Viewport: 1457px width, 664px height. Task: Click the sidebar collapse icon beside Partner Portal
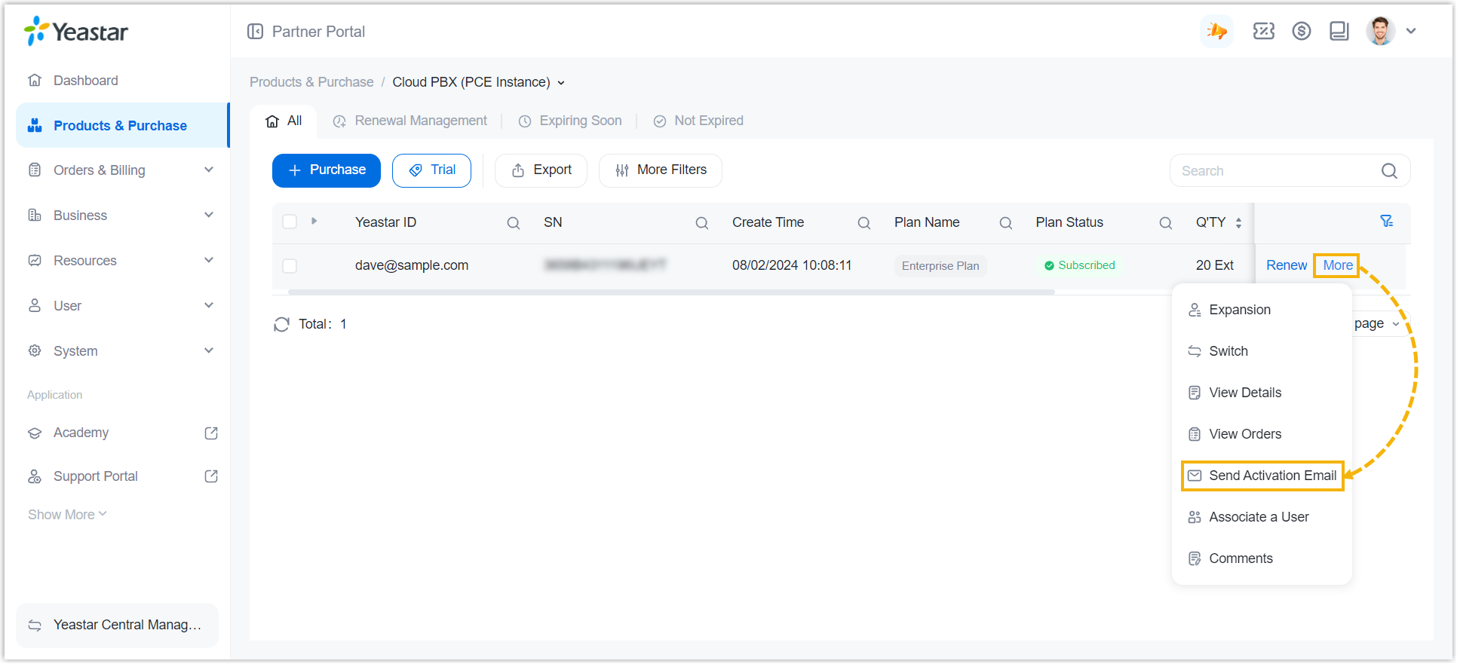(256, 32)
